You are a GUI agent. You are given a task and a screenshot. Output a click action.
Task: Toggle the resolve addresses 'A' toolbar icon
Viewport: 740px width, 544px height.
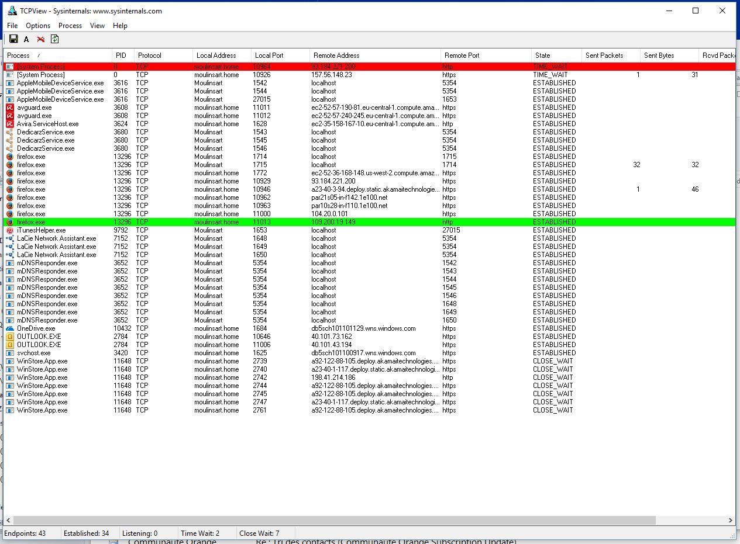tap(26, 39)
